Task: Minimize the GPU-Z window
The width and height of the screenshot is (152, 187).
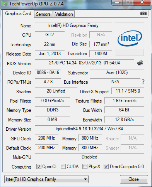Action: (117, 3)
